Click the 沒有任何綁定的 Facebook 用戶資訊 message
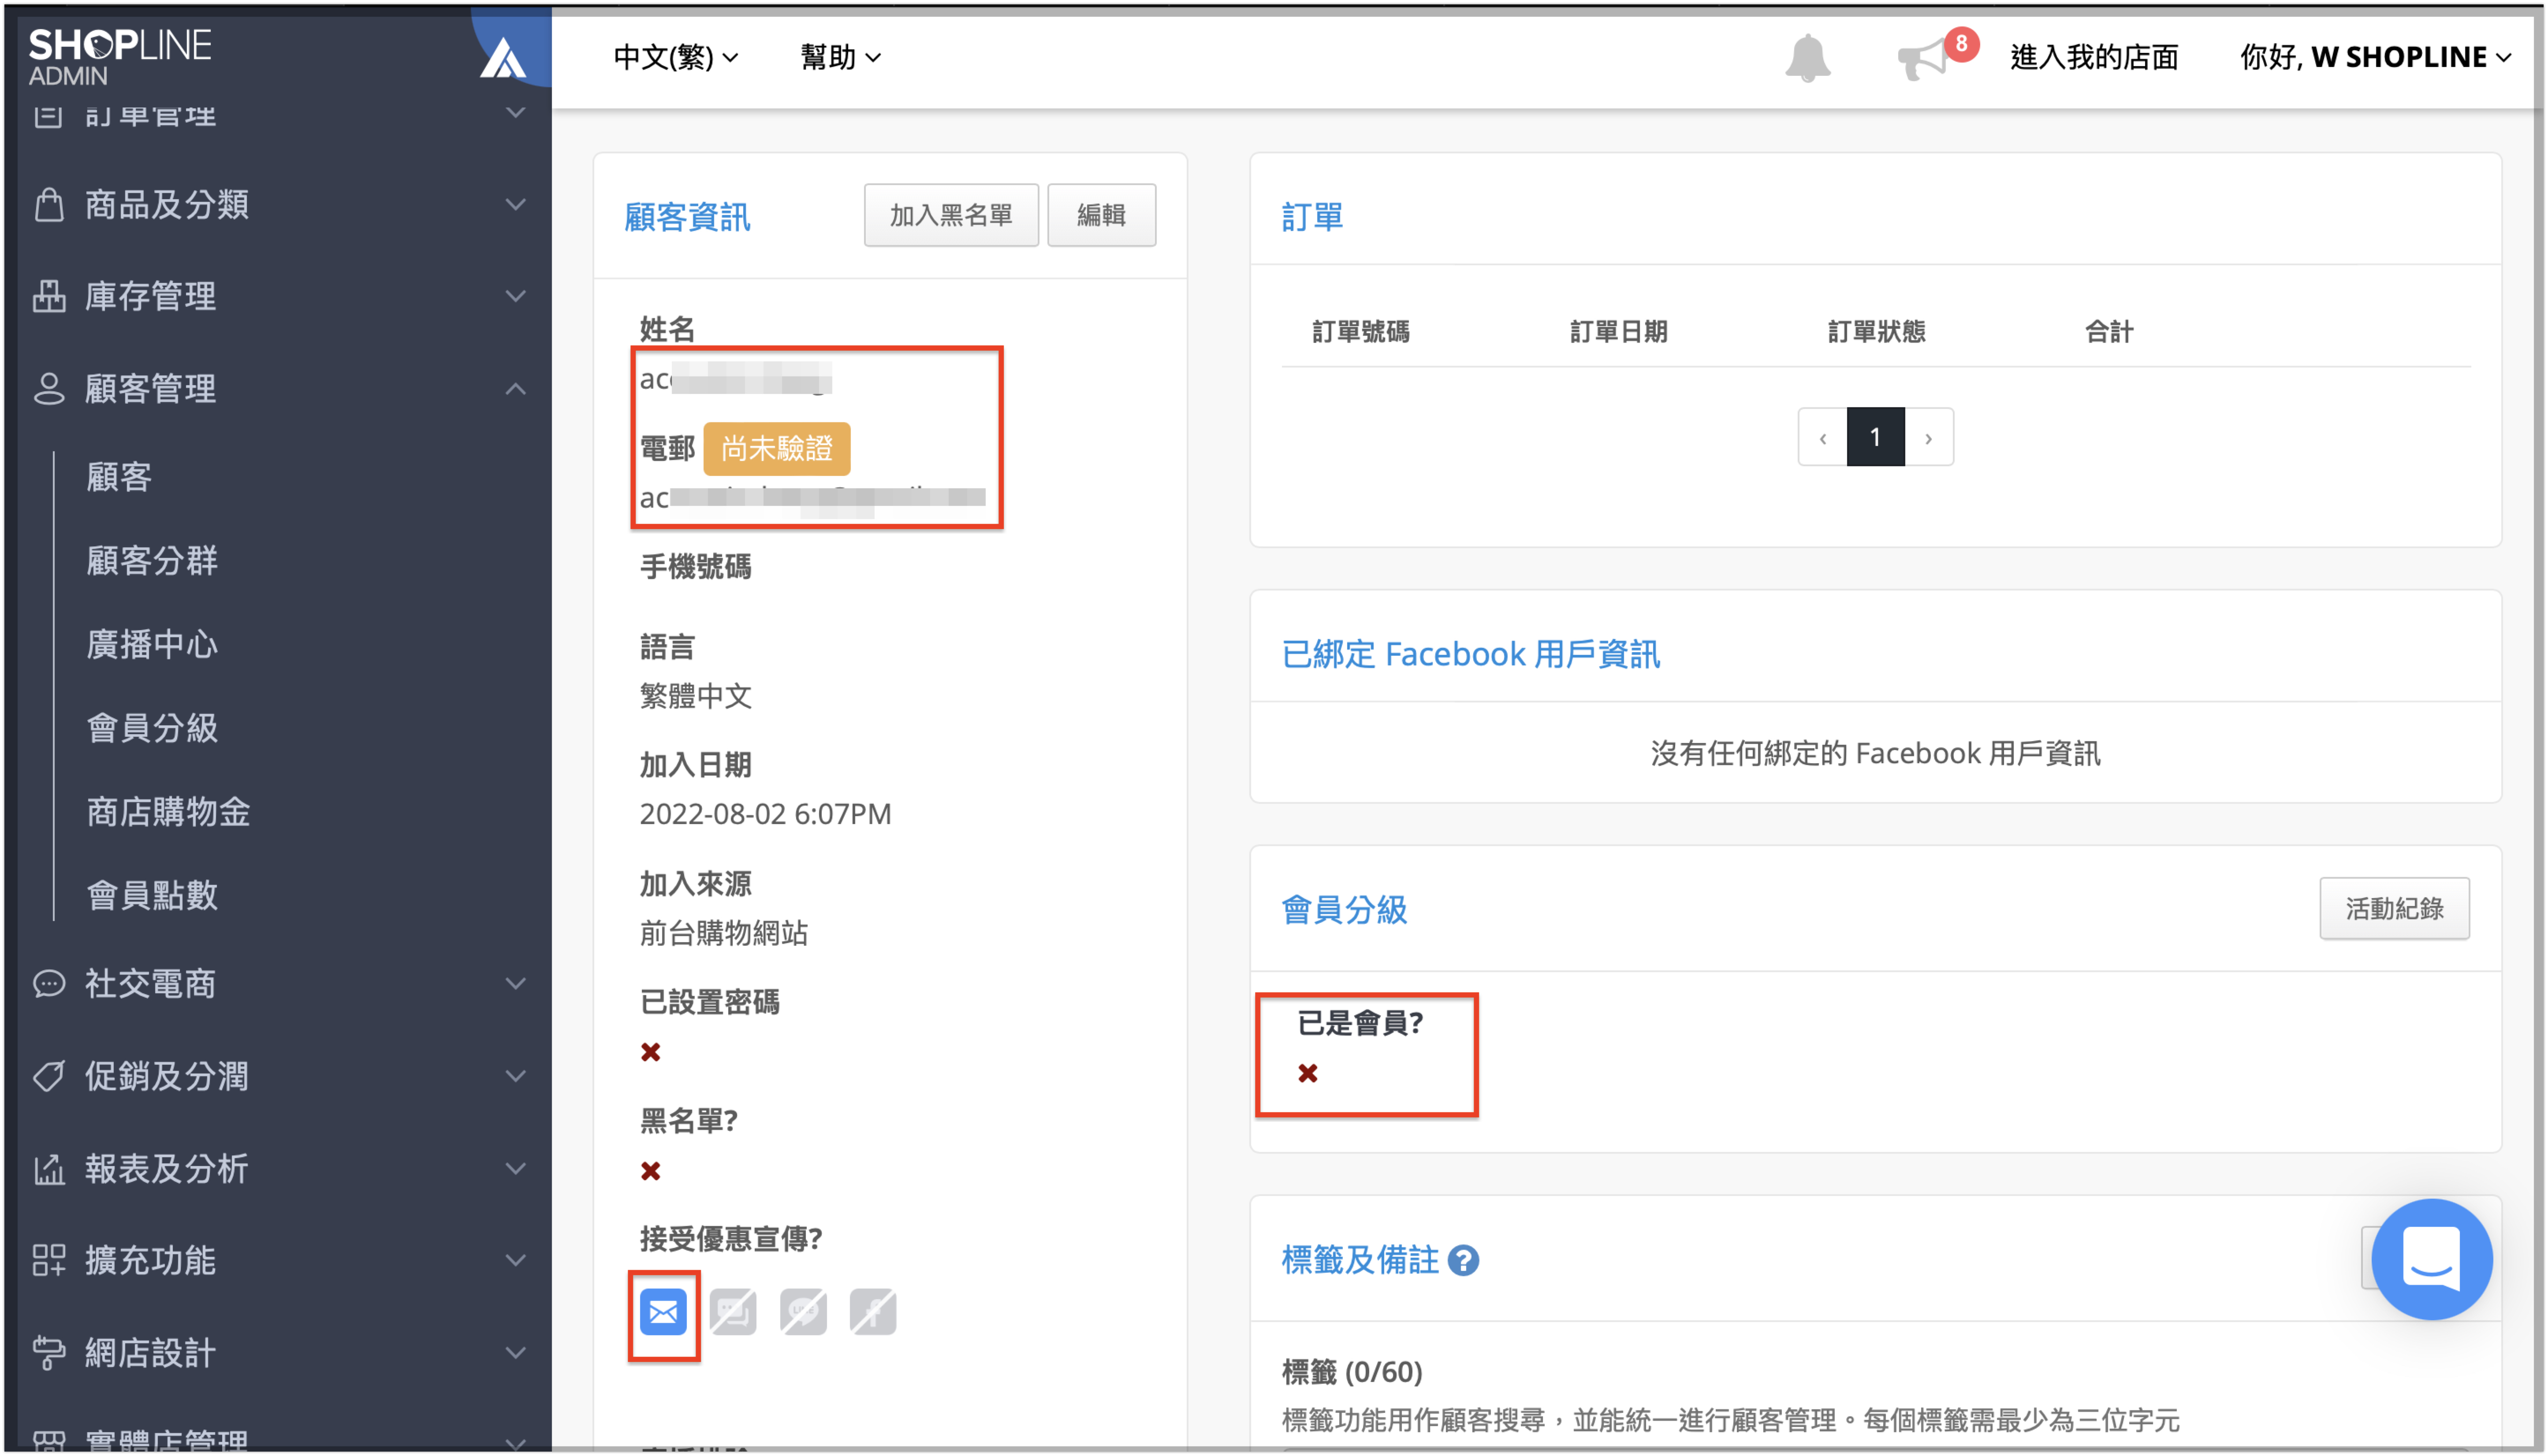Viewport: 2548px width, 1456px height. 1875,753
